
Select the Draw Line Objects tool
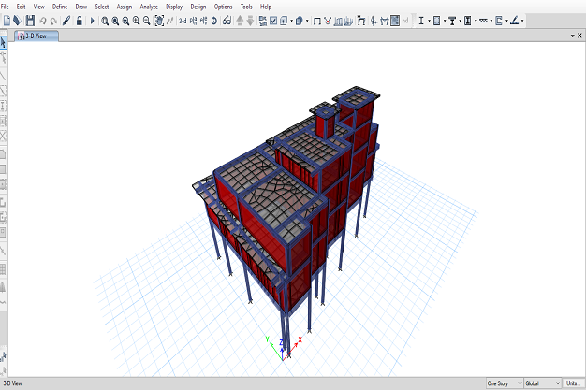3,76
